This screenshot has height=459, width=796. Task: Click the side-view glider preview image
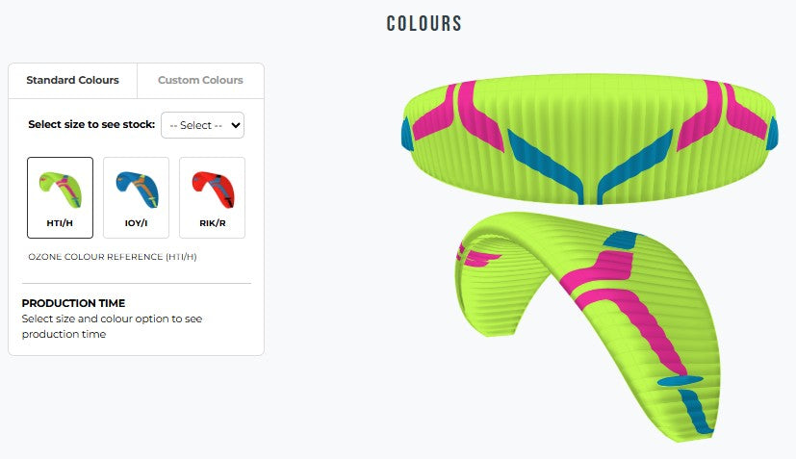[x=587, y=326]
